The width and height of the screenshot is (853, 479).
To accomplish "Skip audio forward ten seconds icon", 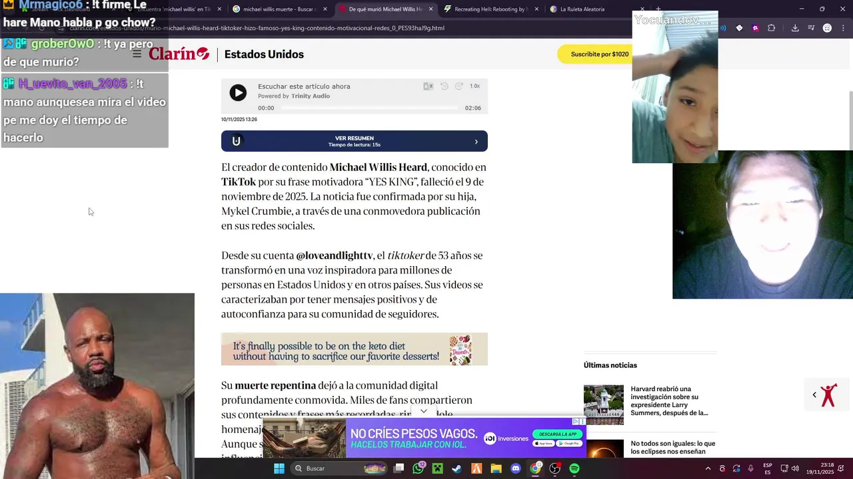I will click(460, 86).
